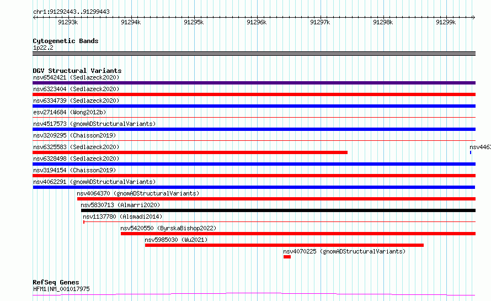Click the 91295k ruler position
Image resolution: width=491 pixels, height=301 pixels.
pos(194,22)
